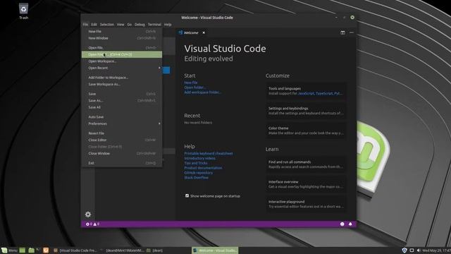Choose Exit from File menu
Screen dimensions: 451x254
click(122, 163)
